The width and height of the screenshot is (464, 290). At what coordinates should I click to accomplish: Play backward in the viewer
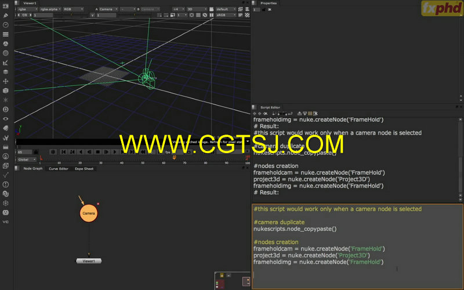(x=81, y=152)
